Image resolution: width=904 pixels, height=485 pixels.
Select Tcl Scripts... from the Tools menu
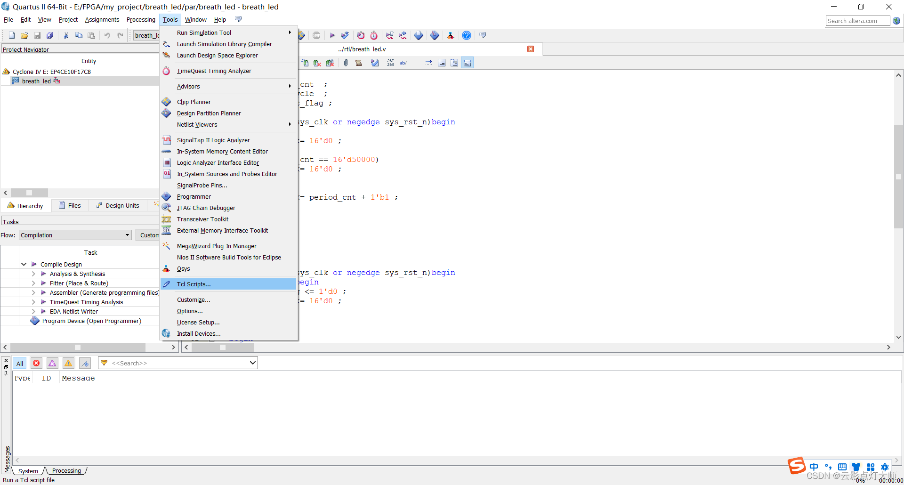click(229, 284)
